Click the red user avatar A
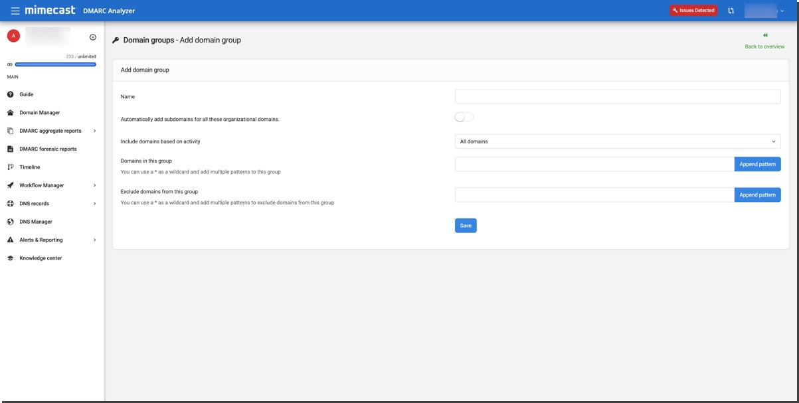 13,36
